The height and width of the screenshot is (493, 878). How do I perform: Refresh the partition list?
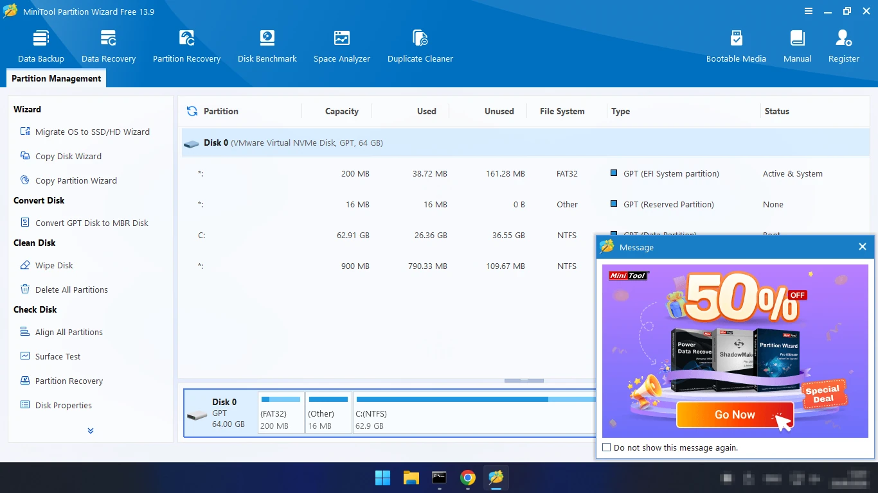click(x=192, y=111)
